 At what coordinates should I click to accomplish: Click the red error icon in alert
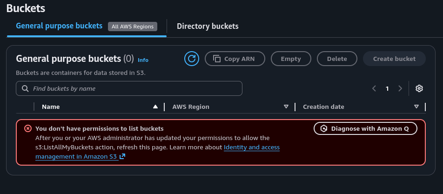pos(27,128)
